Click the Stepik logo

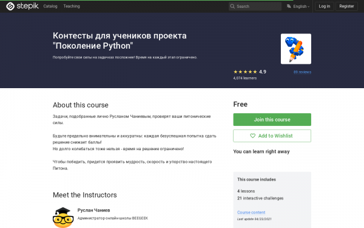[x=22, y=6]
